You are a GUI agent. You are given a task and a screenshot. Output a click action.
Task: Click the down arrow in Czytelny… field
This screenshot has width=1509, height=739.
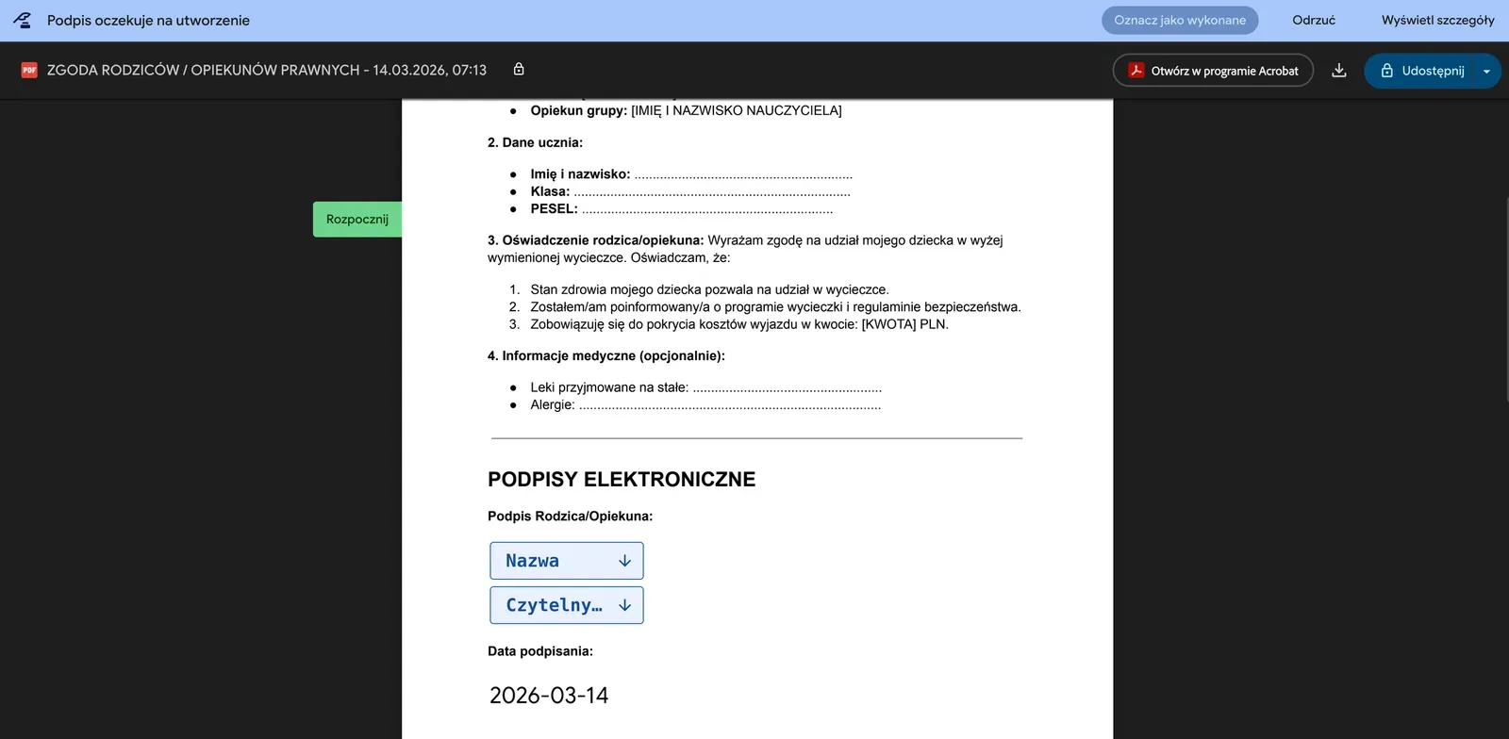[x=624, y=605]
